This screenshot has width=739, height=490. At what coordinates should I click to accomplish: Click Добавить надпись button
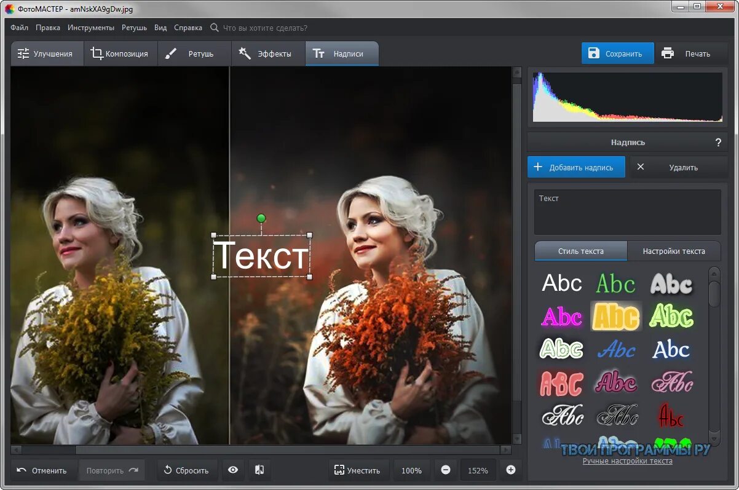click(576, 167)
